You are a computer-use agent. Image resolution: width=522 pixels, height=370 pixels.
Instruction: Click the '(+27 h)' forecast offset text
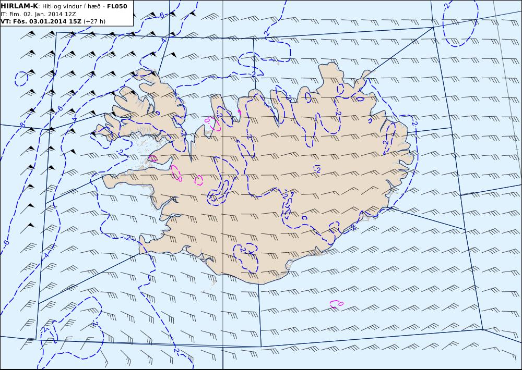coord(94,21)
